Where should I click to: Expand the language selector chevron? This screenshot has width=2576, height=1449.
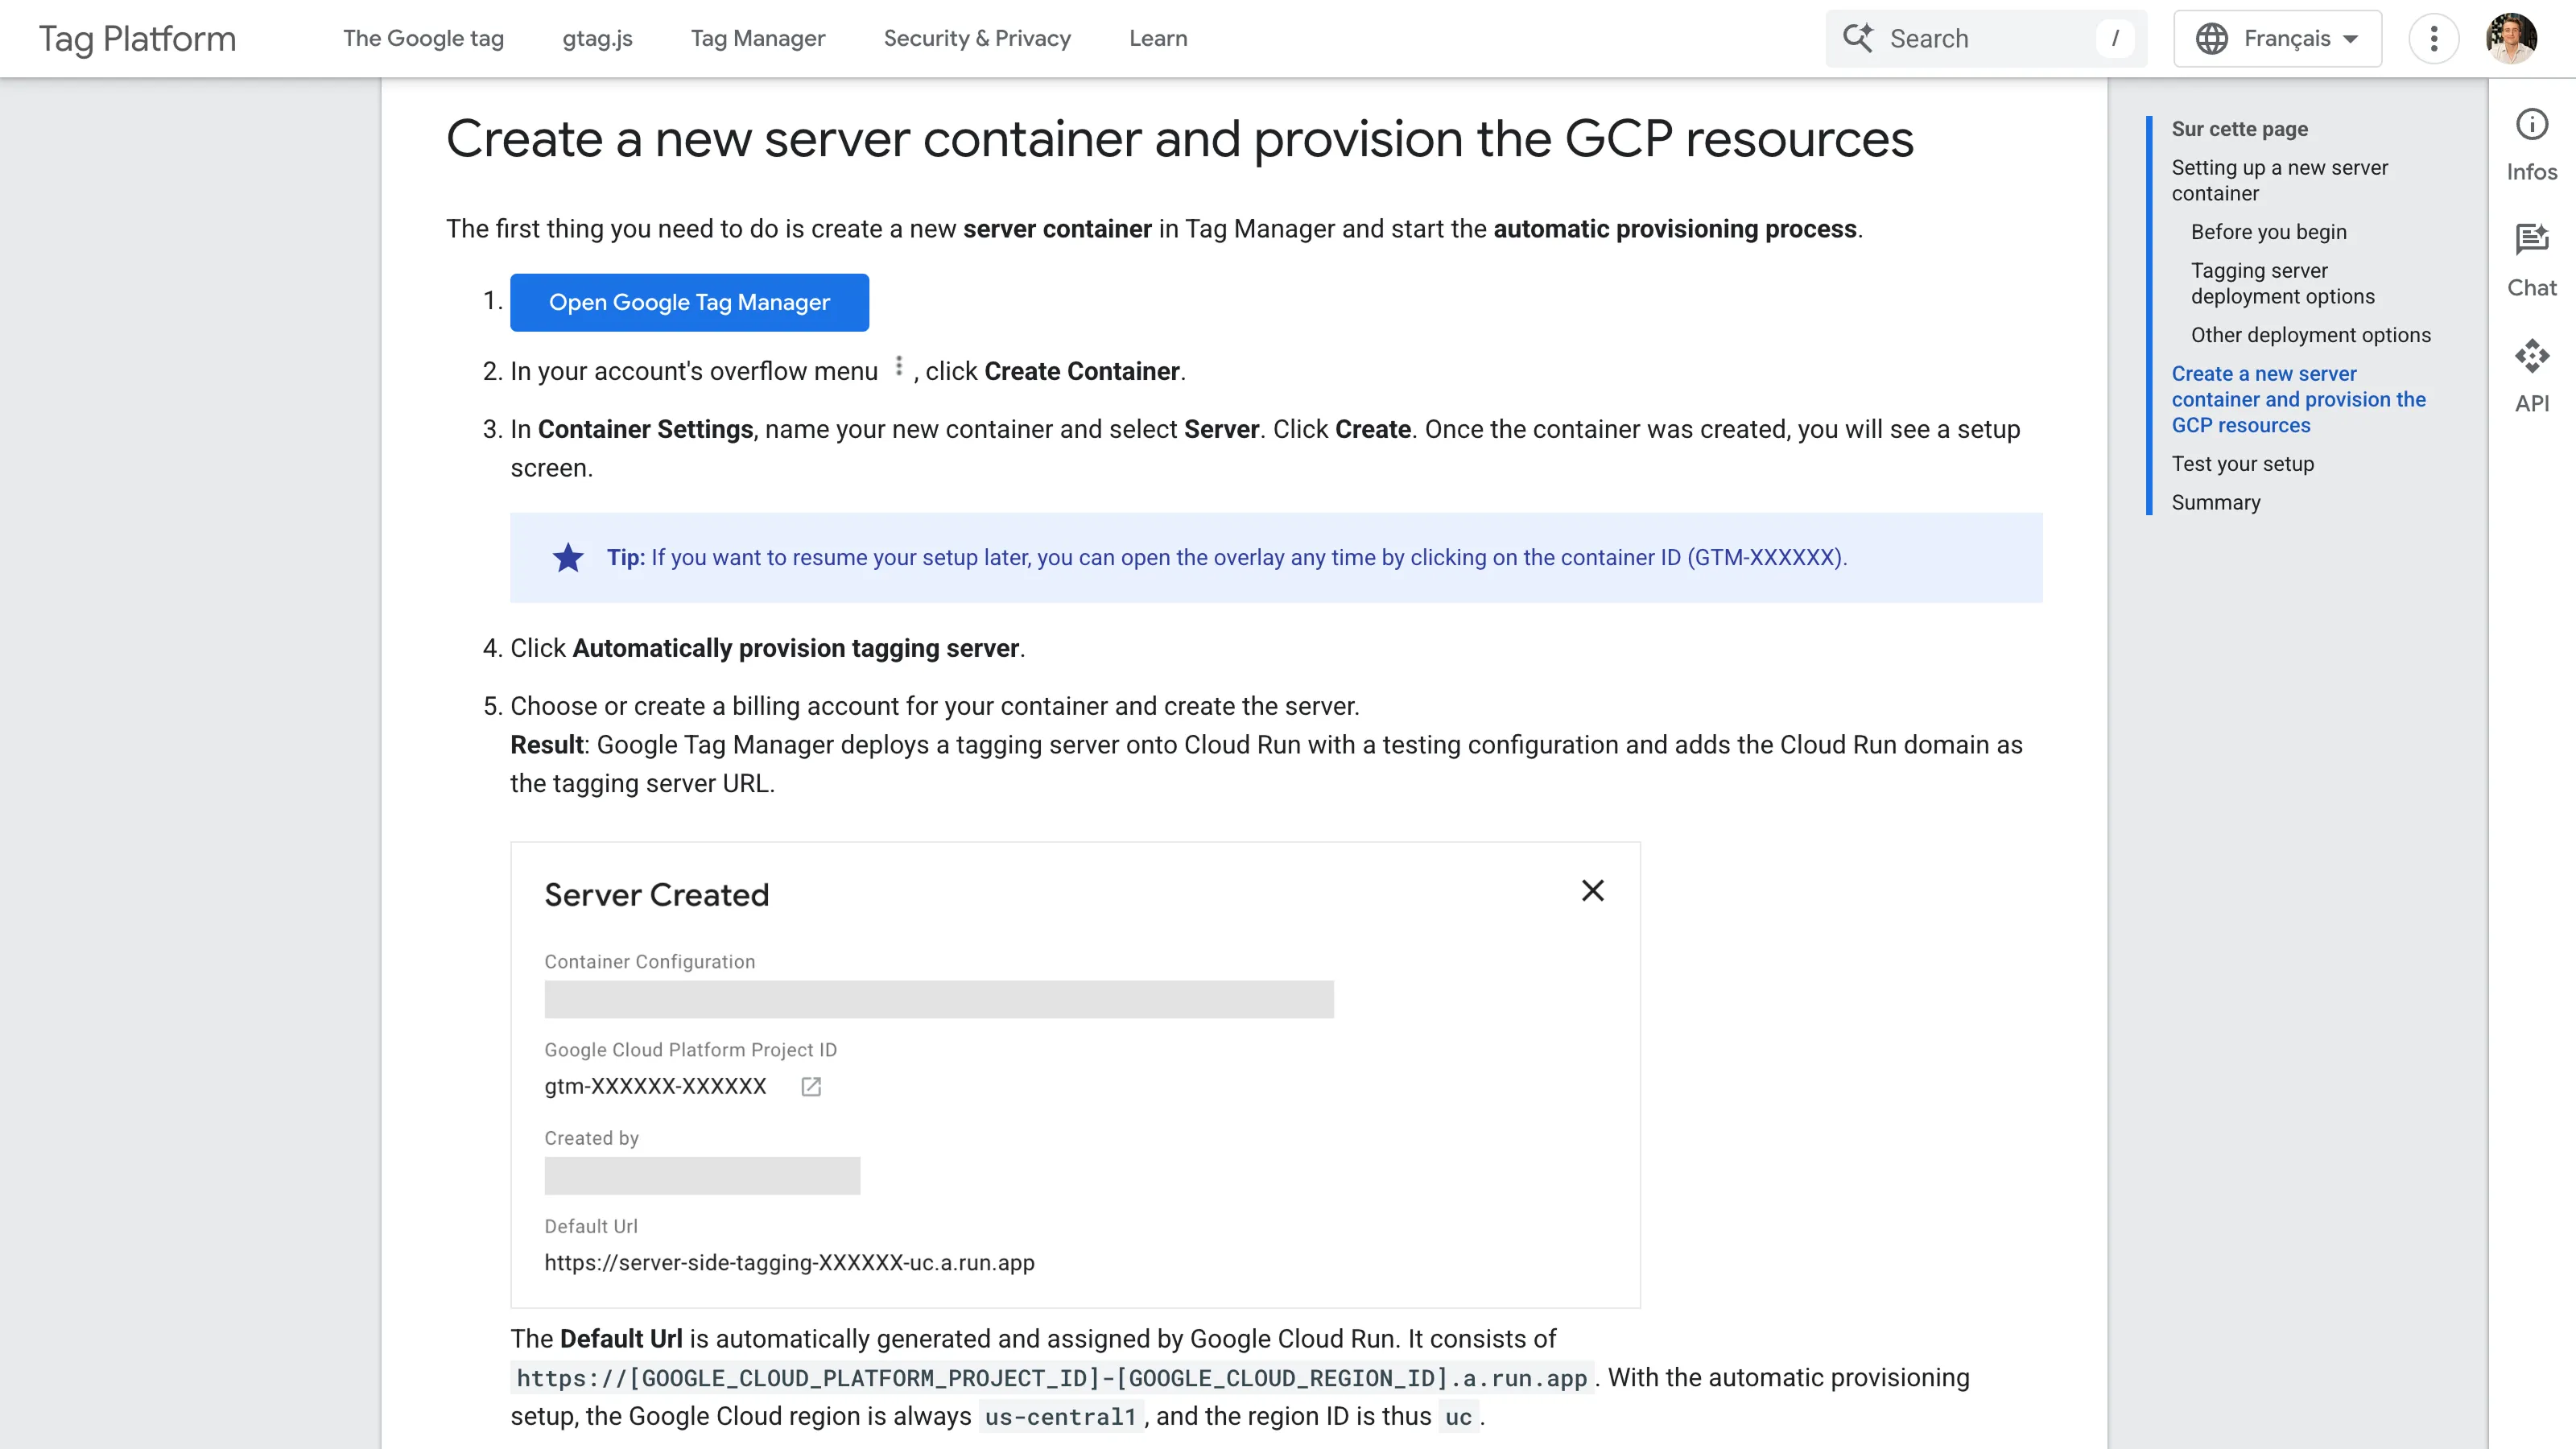pyautogui.click(x=2351, y=39)
